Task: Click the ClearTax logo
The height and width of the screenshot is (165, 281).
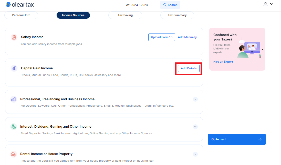Action: click(20, 4)
